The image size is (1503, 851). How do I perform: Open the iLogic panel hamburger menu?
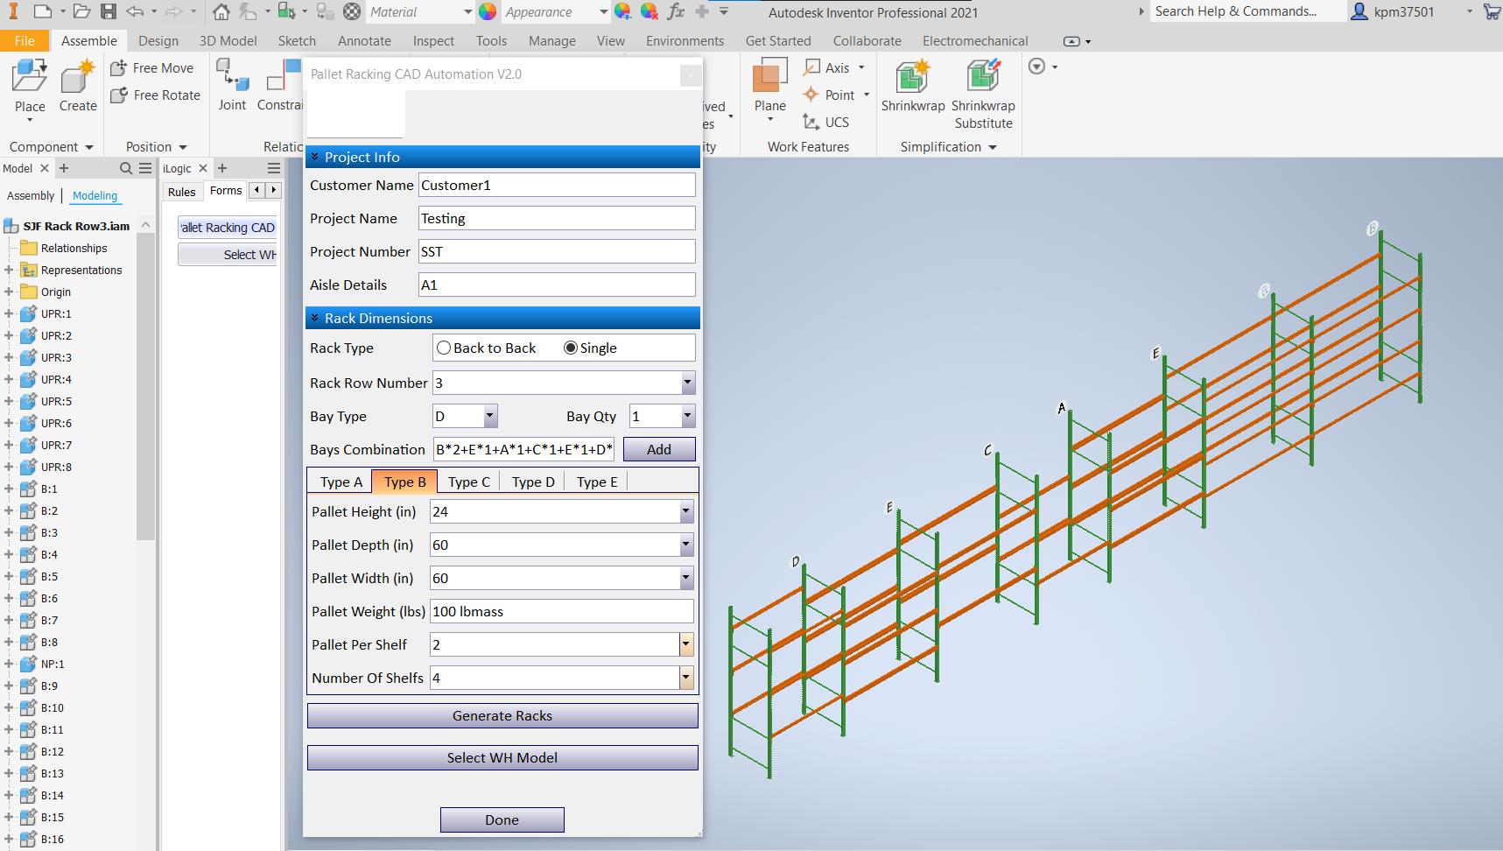pyautogui.click(x=274, y=168)
